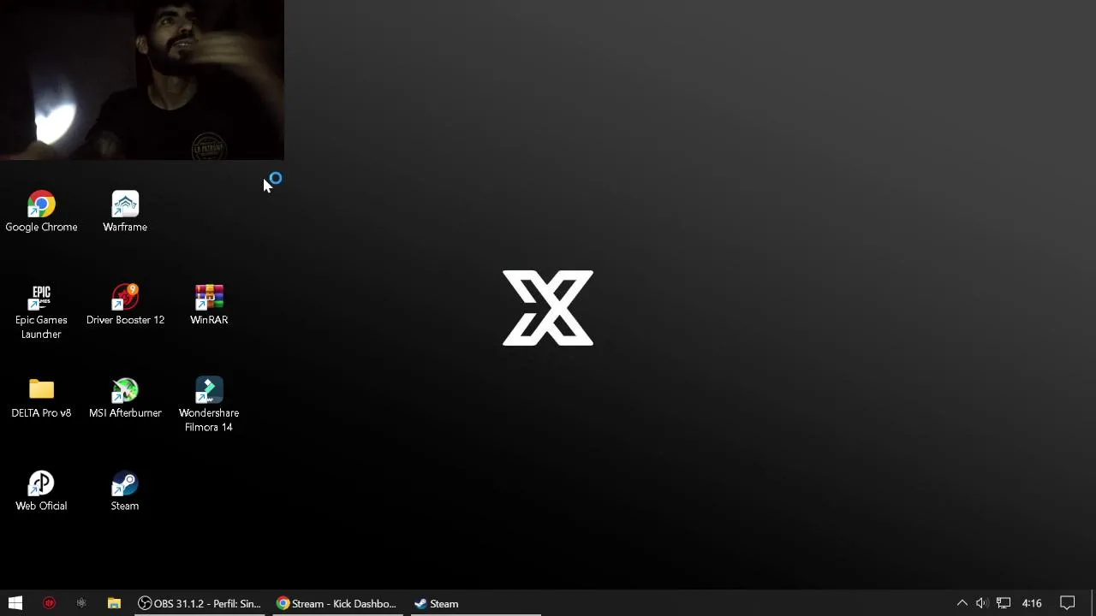Open the notification action center

pyautogui.click(x=1068, y=603)
